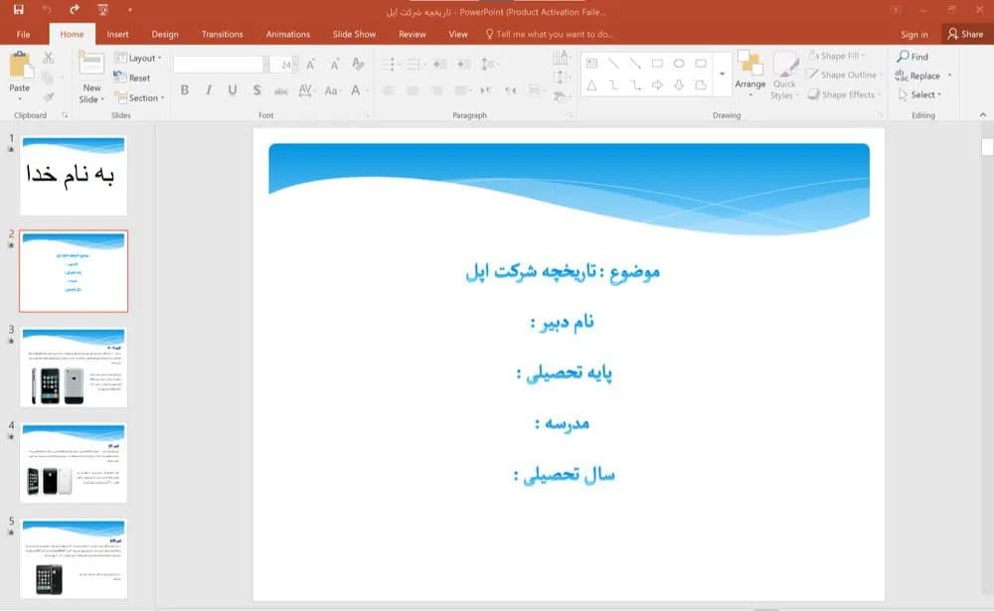Switch to the Animations tab
The image size is (994, 611).
coord(288,34)
